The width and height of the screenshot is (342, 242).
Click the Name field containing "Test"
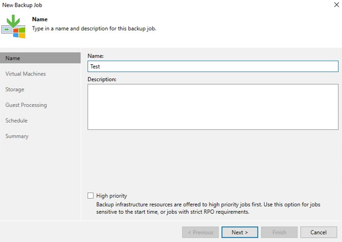tap(212, 66)
